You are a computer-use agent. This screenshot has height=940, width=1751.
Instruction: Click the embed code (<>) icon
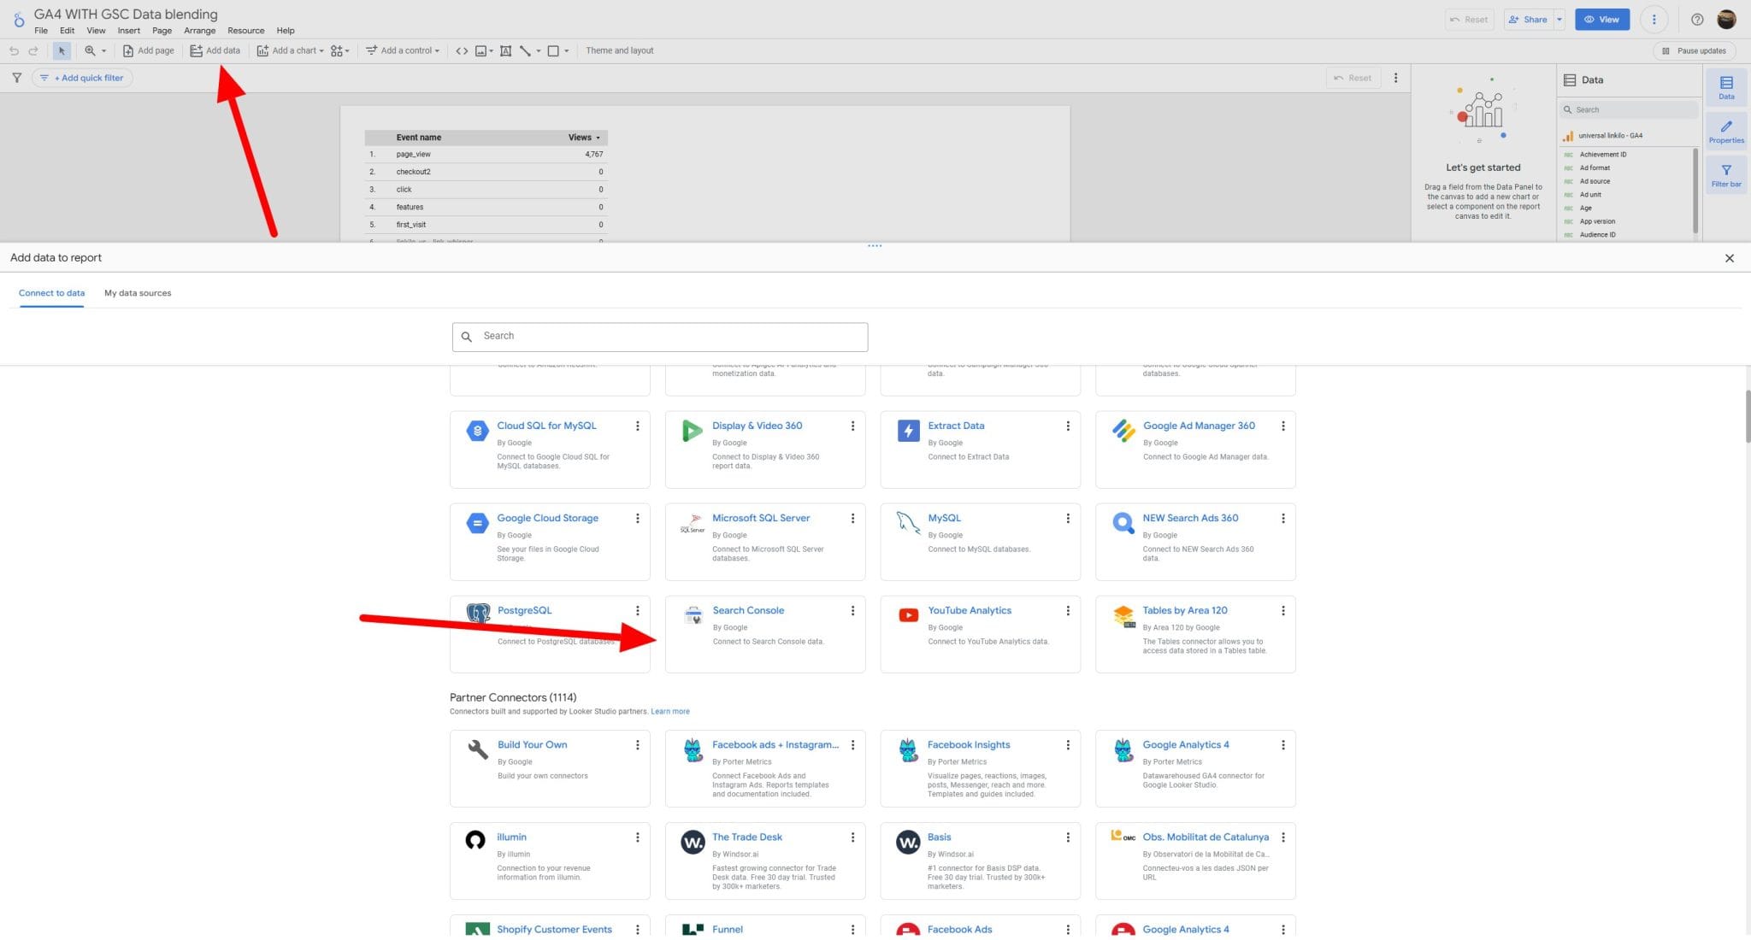[462, 50]
